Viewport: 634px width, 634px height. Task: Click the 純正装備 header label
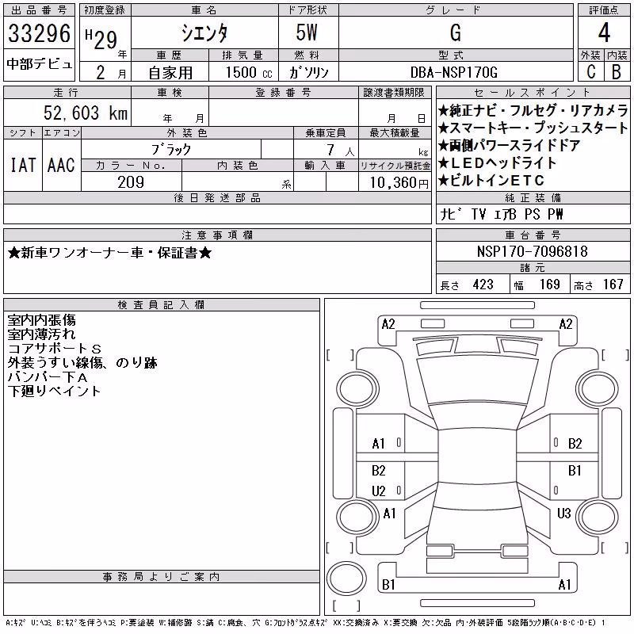click(x=533, y=197)
